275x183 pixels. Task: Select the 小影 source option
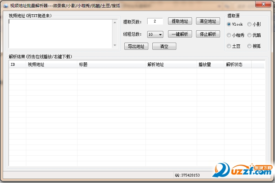tap(249, 24)
